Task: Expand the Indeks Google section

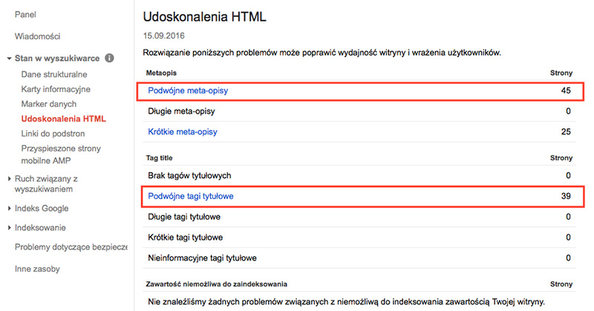Action: pyautogui.click(x=8, y=208)
